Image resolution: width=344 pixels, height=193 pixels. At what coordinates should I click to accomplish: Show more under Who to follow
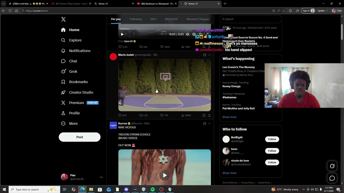click(229, 173)
